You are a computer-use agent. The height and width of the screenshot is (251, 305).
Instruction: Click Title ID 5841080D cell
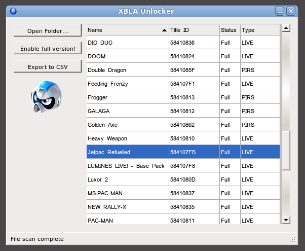click(194, 180)
